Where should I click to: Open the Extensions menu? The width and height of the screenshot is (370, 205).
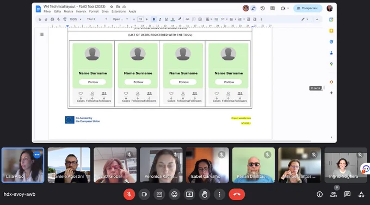point(119,11)
